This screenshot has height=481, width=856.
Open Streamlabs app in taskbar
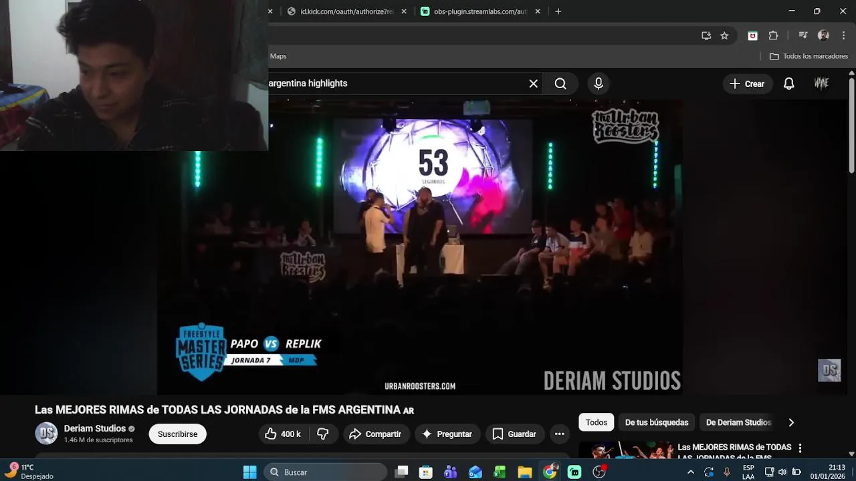pos(574,472)
